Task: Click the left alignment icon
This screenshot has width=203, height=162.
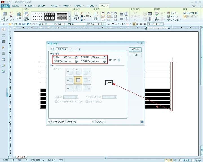Action: point(138,24)
